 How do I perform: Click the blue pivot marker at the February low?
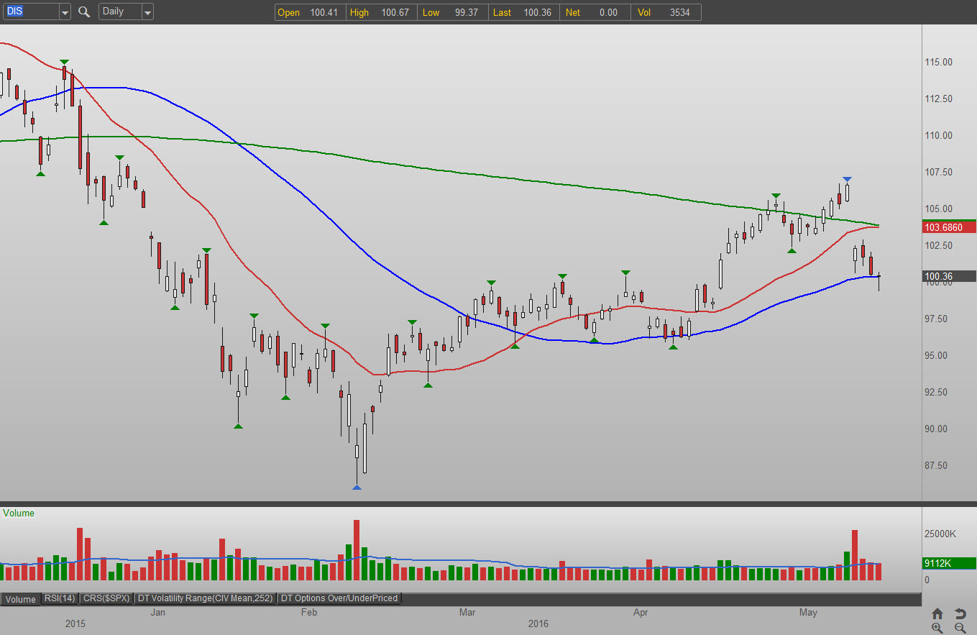357,488
